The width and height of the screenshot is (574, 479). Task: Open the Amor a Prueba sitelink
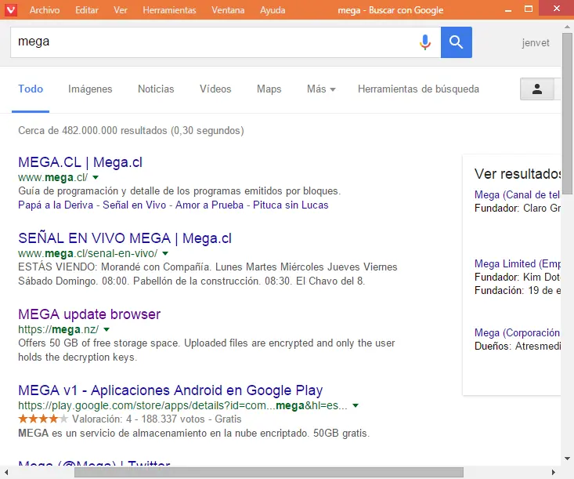[x=209, y=205]
